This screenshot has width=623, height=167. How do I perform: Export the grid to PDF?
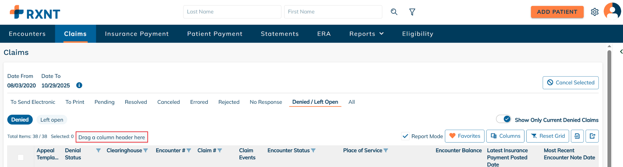click(x=577, y=136)
